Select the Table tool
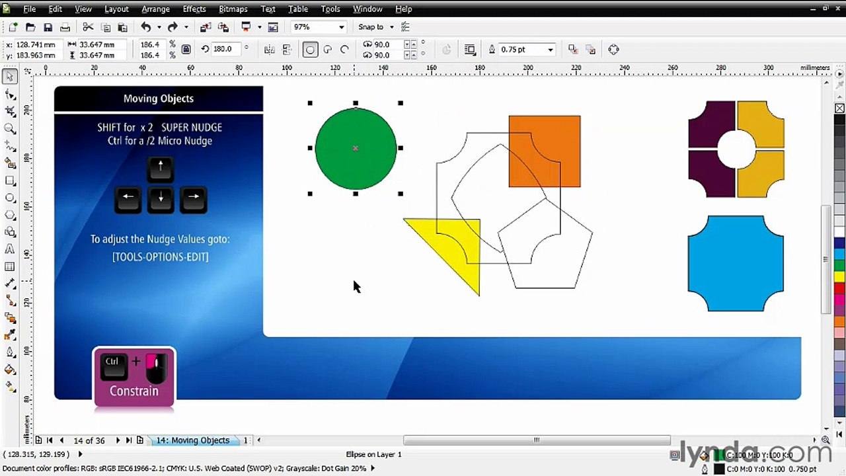Viewport: 846px width, 476px height. [x=10, y=266]
